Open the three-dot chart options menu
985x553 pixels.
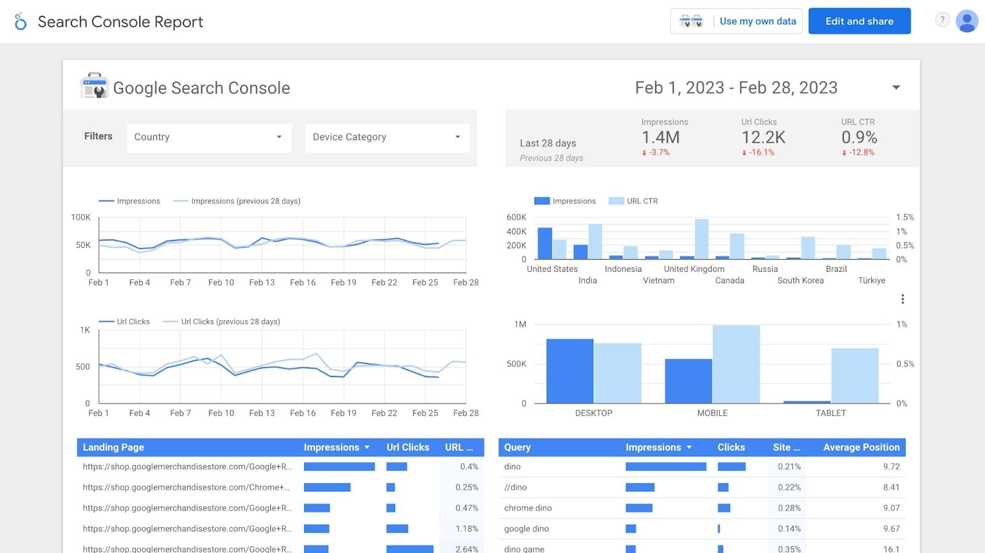pos(903,299)
